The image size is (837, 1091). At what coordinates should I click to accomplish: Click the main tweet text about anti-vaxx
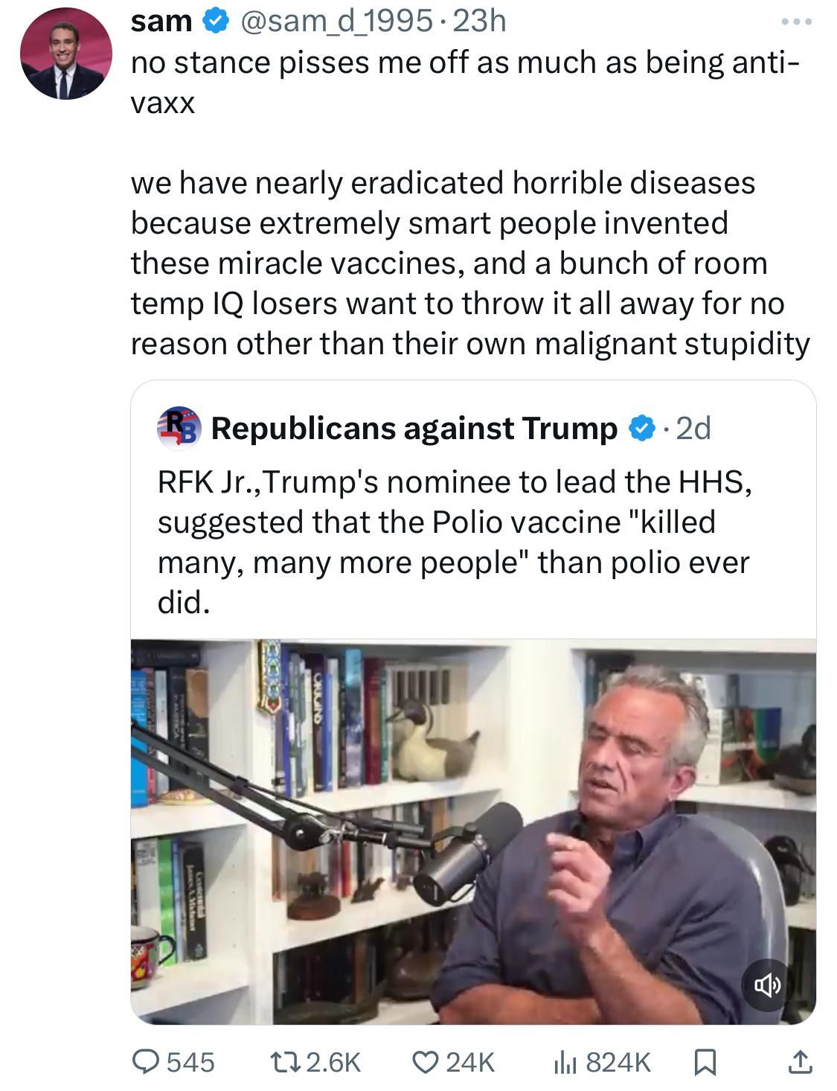coord(469,263)
